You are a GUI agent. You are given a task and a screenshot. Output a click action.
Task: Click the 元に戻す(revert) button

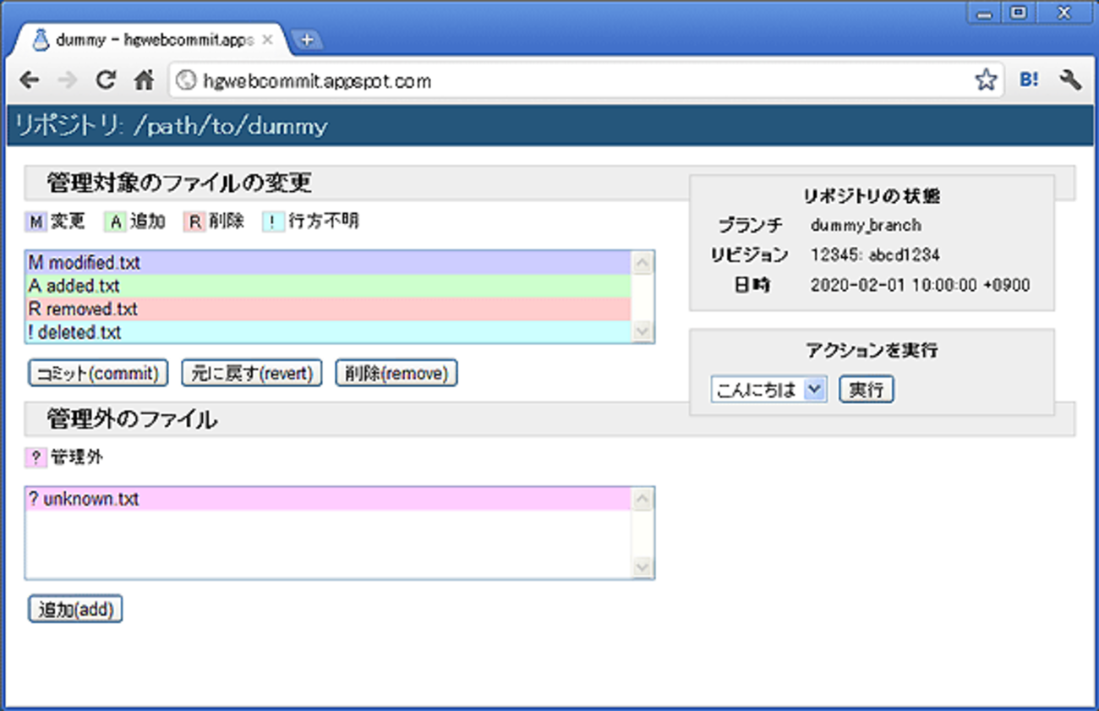[x=252, y=373]
